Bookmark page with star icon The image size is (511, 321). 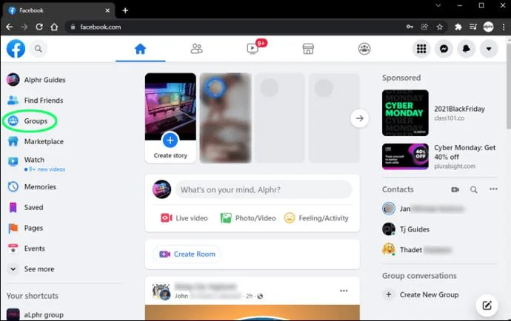(440, 27)
